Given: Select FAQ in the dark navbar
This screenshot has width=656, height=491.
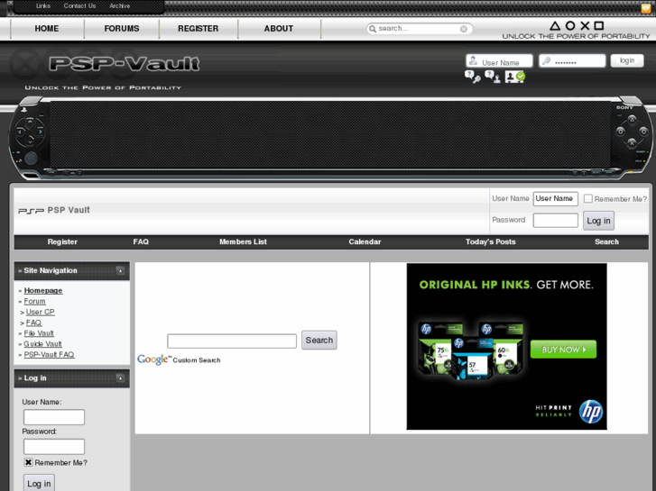Looking at the screenshot, I should pos(141,242).
